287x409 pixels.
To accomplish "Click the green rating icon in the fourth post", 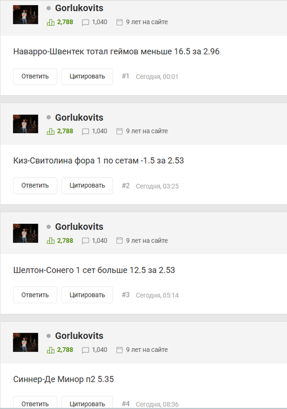I will [x=51, y=350].
